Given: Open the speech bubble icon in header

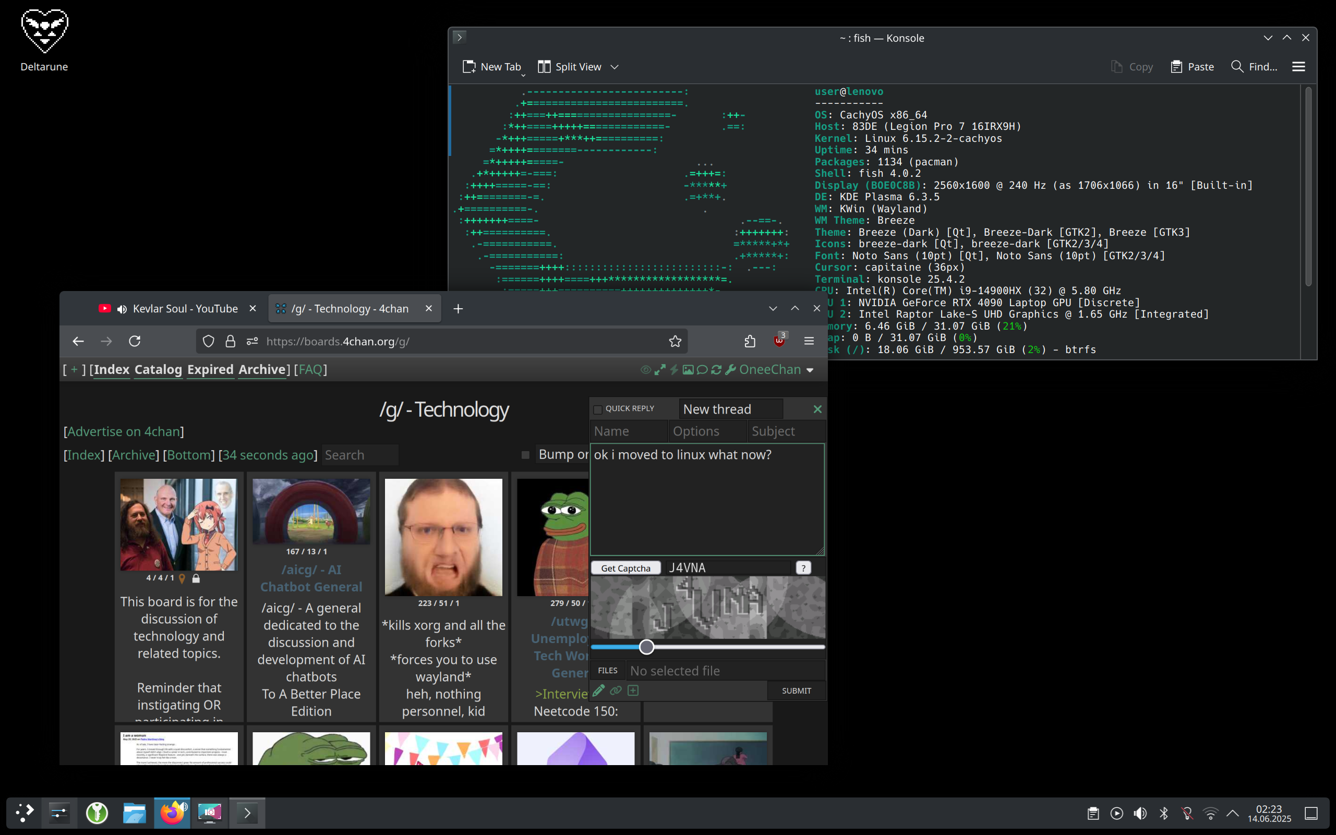Looking at the screenshot, I should click(x=702, y=370).
